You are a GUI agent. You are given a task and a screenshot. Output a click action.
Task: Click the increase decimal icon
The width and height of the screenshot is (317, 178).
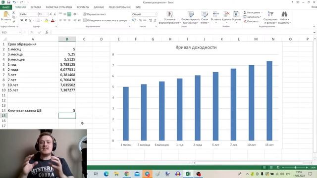coord(151,20)
